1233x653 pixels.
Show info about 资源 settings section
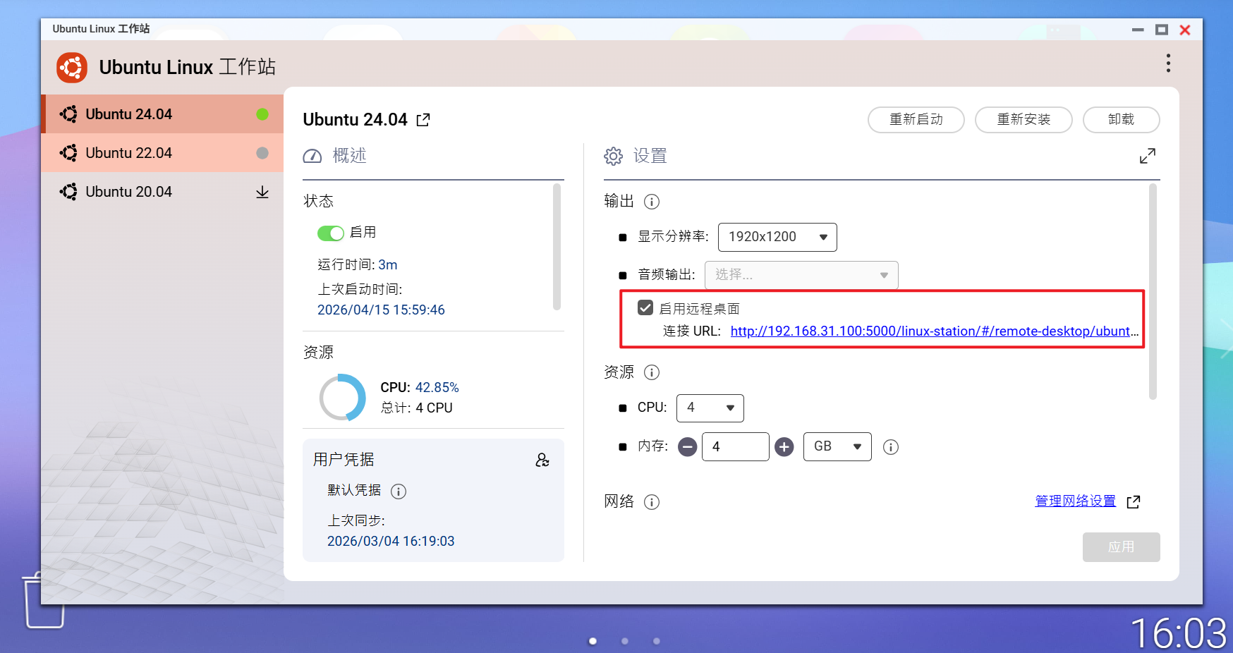coord(652,372)
